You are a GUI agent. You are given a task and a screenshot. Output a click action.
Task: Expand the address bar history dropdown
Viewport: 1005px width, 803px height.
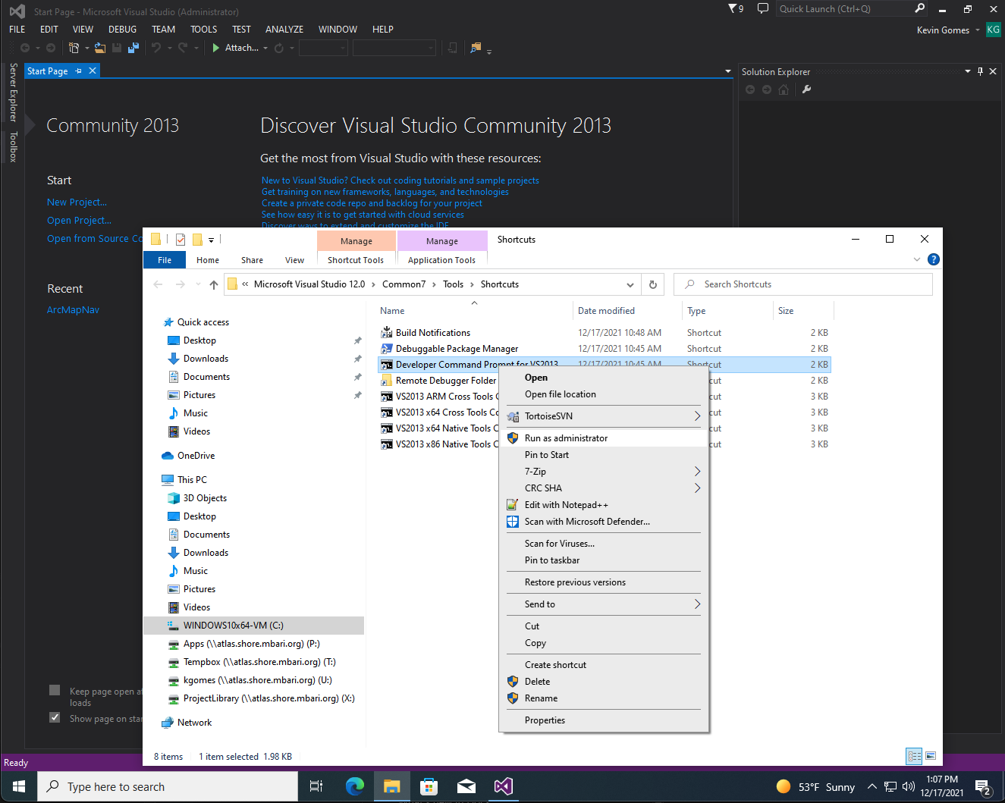(x=630, y=284)
